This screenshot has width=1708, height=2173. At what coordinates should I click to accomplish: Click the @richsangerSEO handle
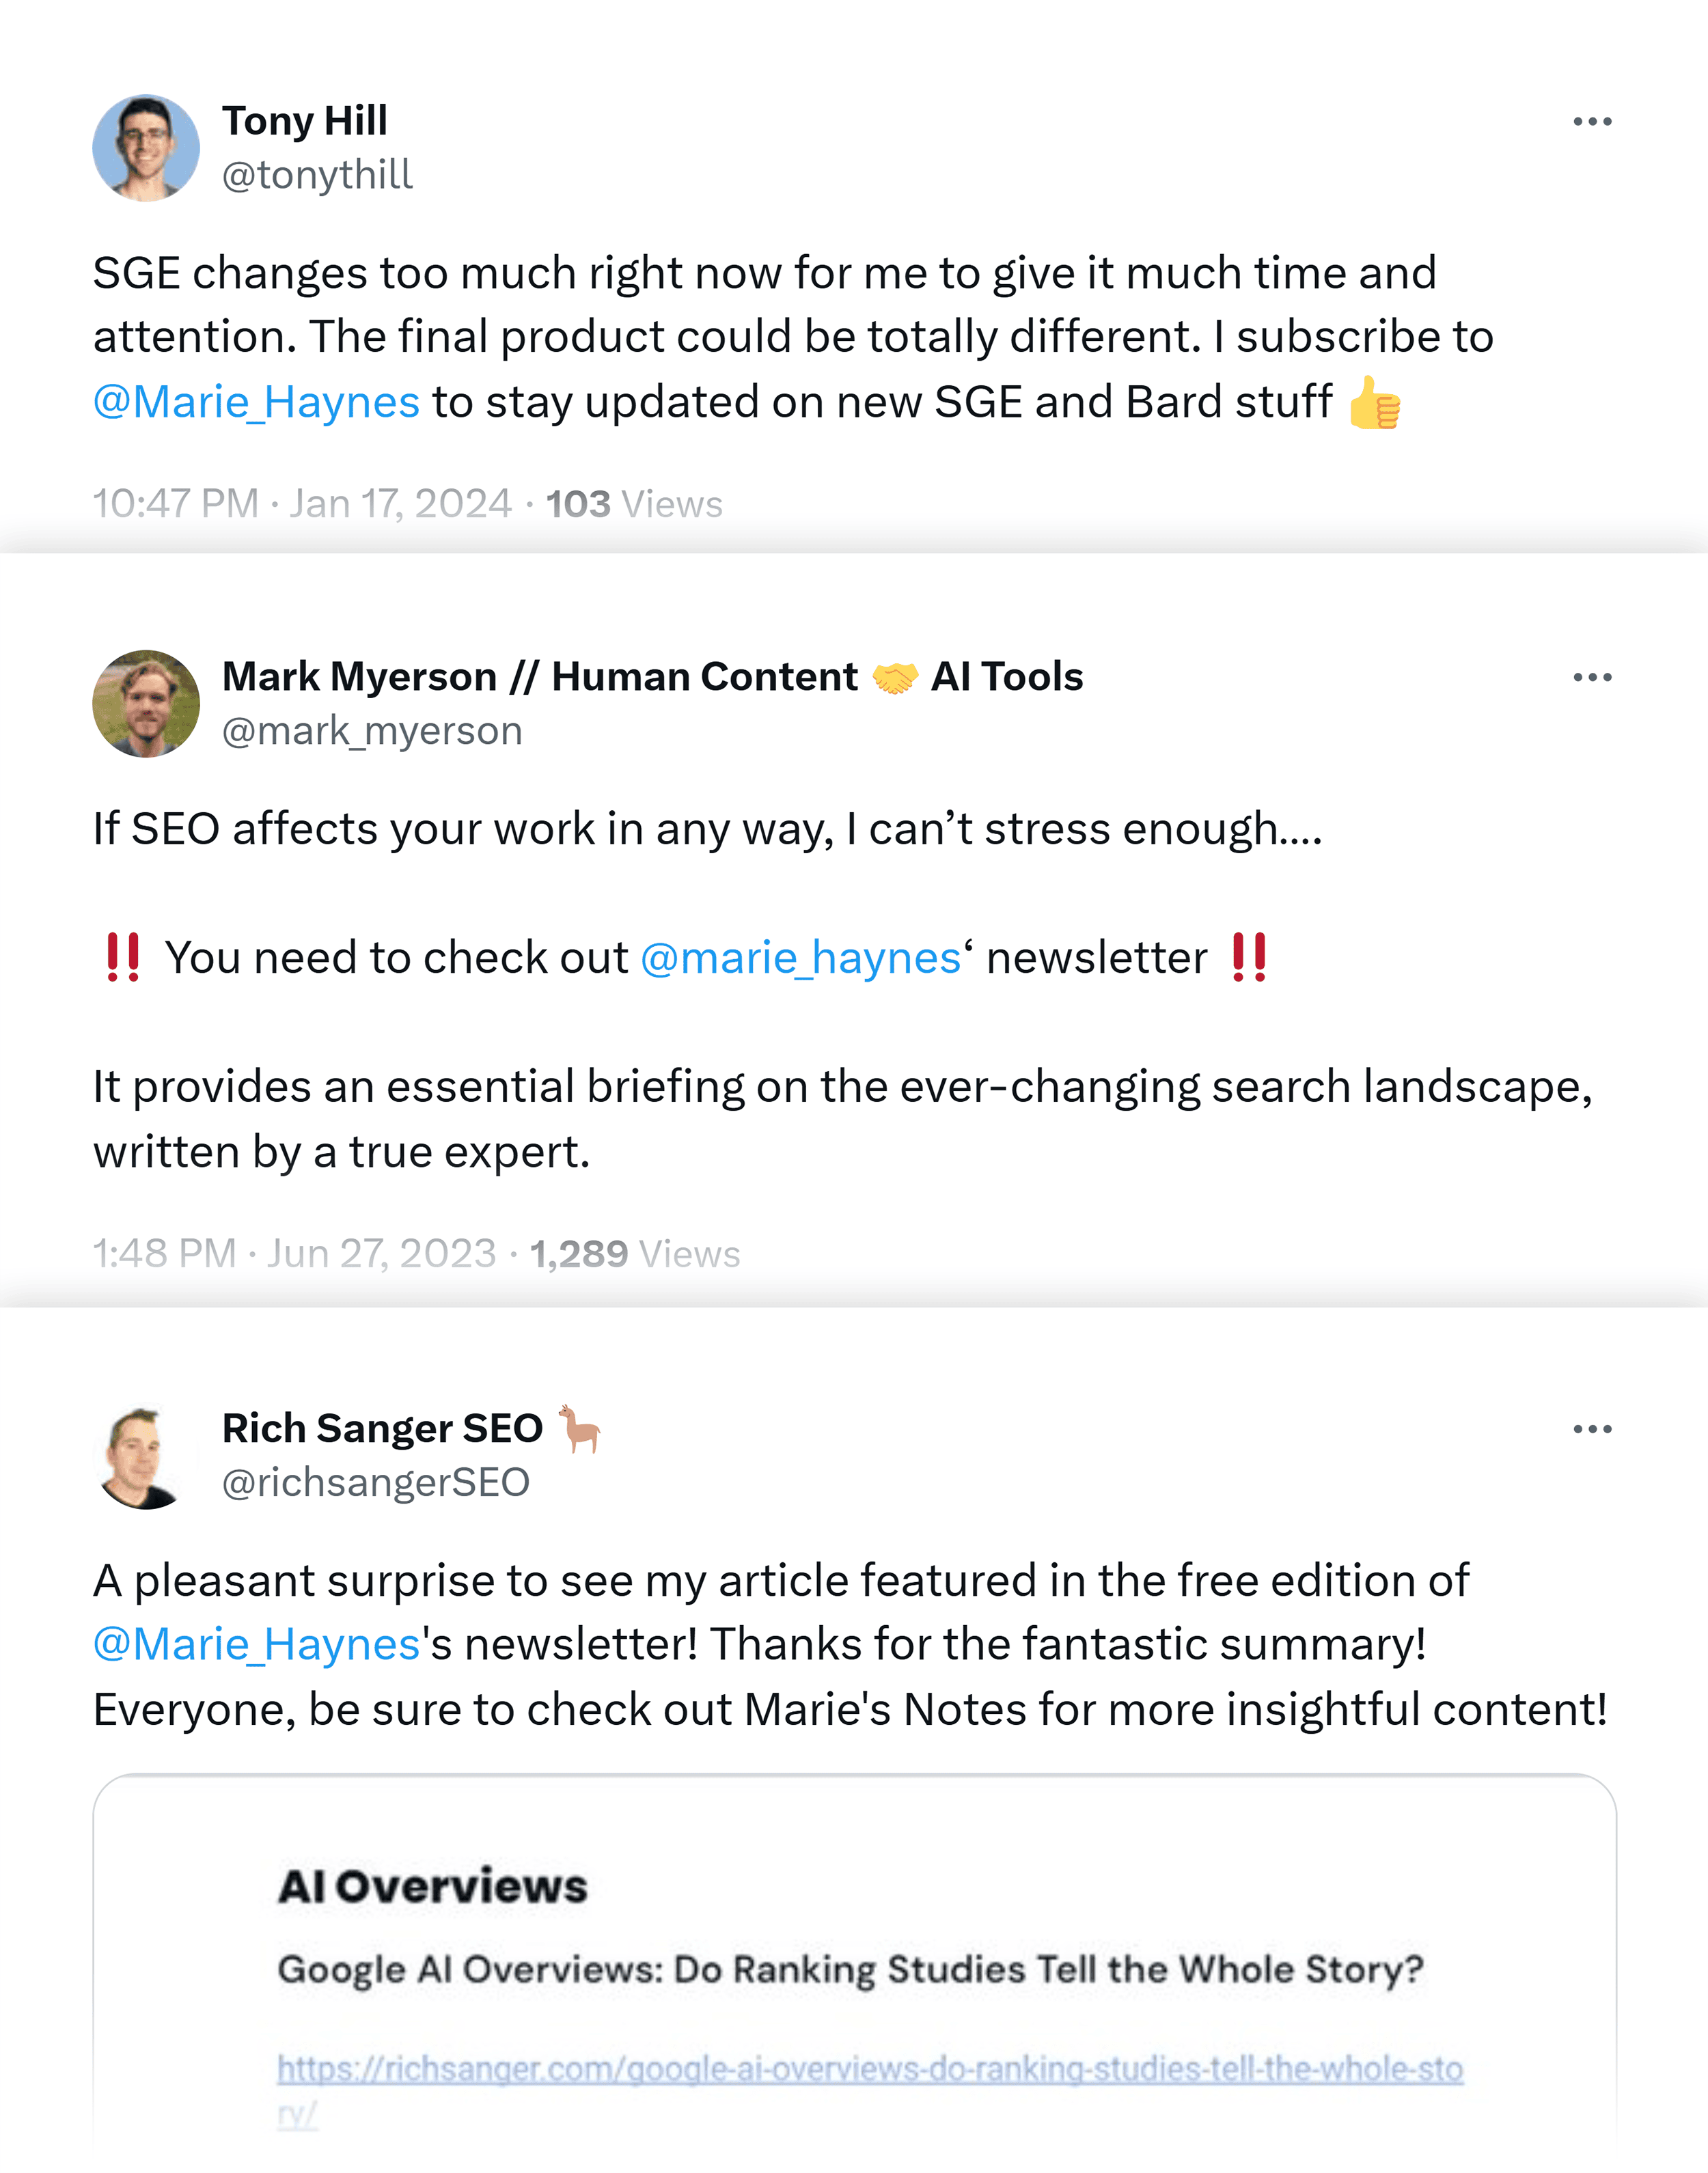pos(376,1483)
